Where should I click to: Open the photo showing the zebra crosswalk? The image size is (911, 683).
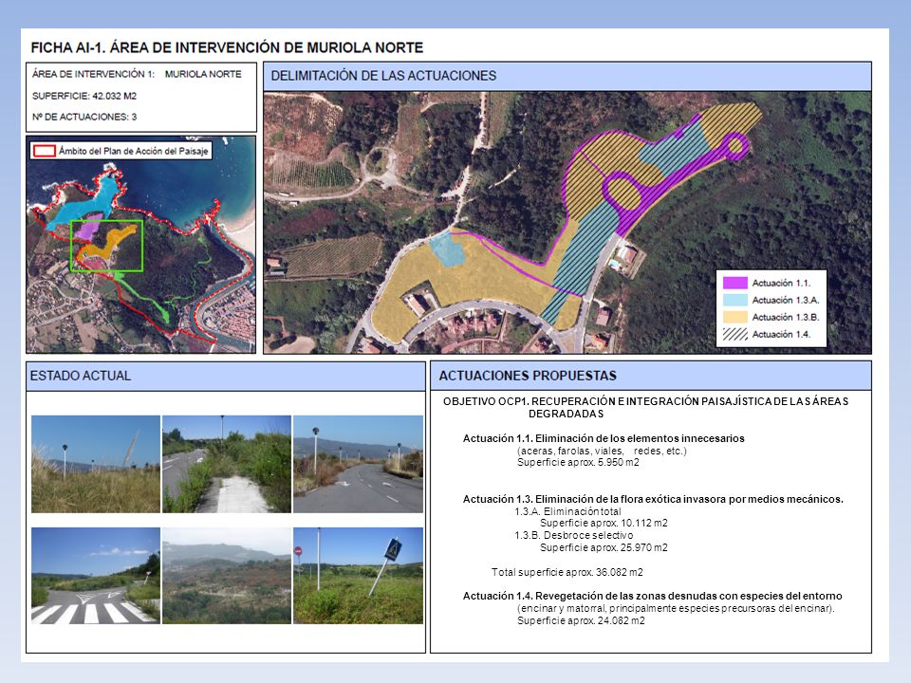96,576
